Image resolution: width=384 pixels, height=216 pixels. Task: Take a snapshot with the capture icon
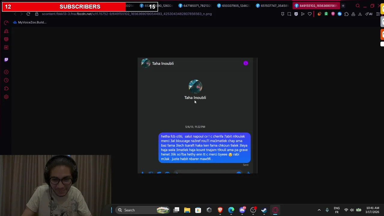(289, 14)
